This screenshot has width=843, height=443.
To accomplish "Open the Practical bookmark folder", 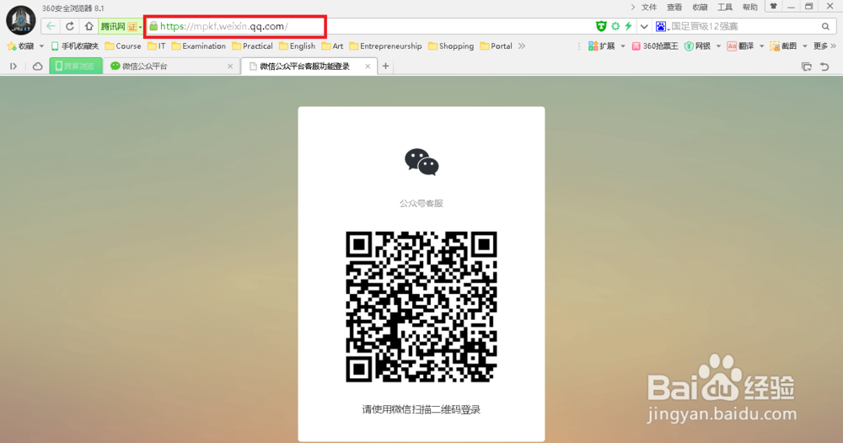I will pyautogui.click(x=252, y=46).
